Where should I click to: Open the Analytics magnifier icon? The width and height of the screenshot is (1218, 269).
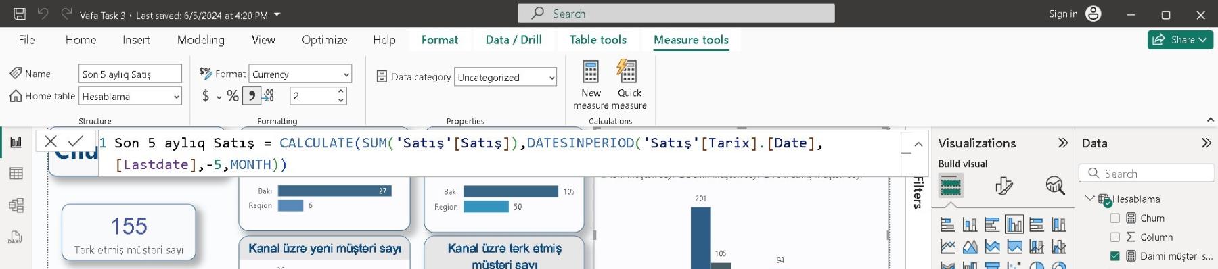coord(1056,185)
